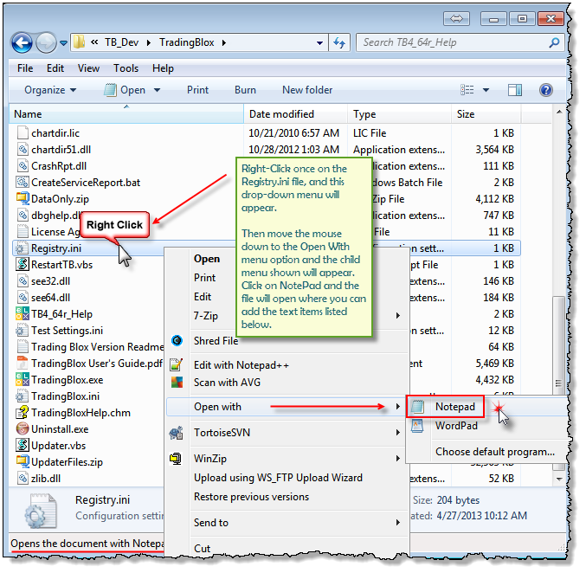The image size is (586, 573).
Task: Open the View menu
Action: [x=88, y=68]
